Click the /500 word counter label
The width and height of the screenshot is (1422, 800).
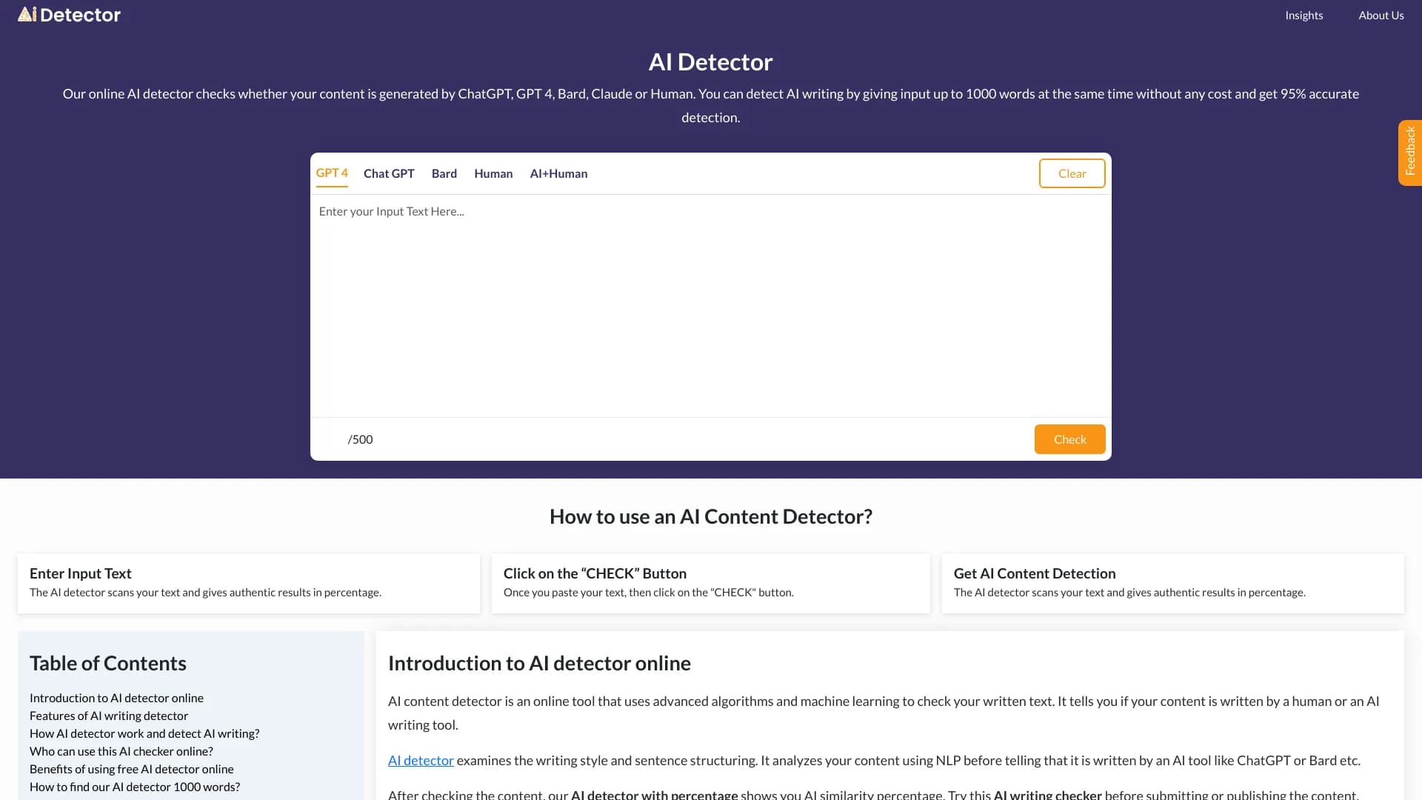click(x=360, y=439)
